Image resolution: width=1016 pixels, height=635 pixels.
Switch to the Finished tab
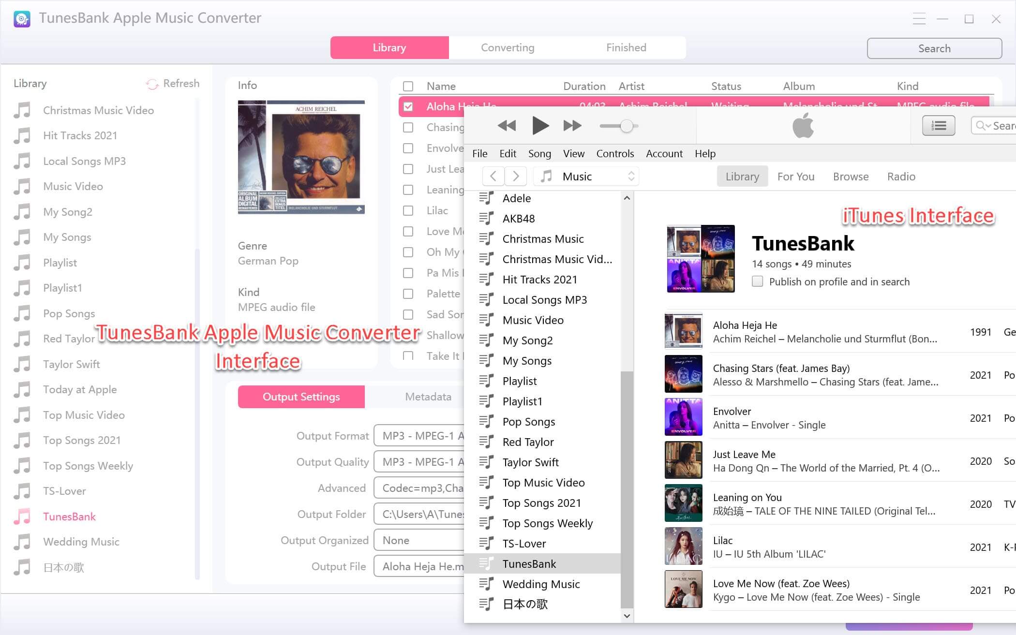pos(626,47)
